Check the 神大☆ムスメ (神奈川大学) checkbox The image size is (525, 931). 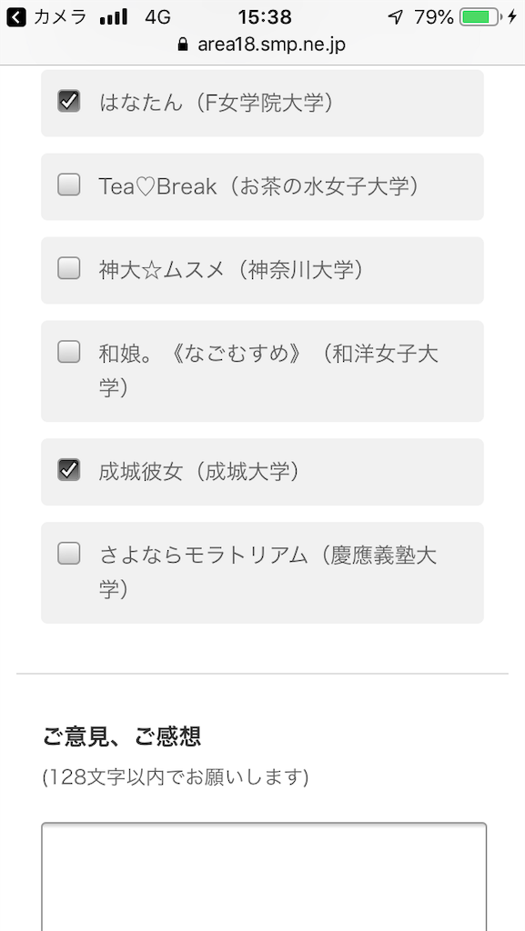(69, 268)
